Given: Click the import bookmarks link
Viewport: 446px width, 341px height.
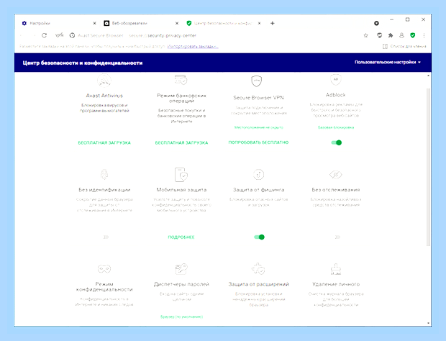Looking at the screenshot, I should tap(193, 46).
